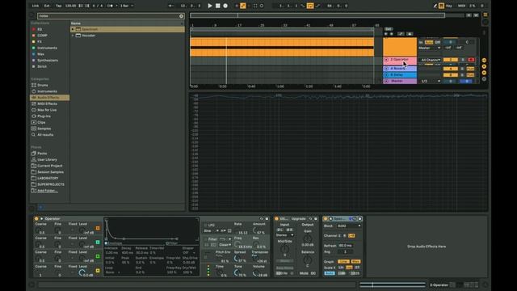Click the Link button
The image size is (517, 291).
[36, 6]
